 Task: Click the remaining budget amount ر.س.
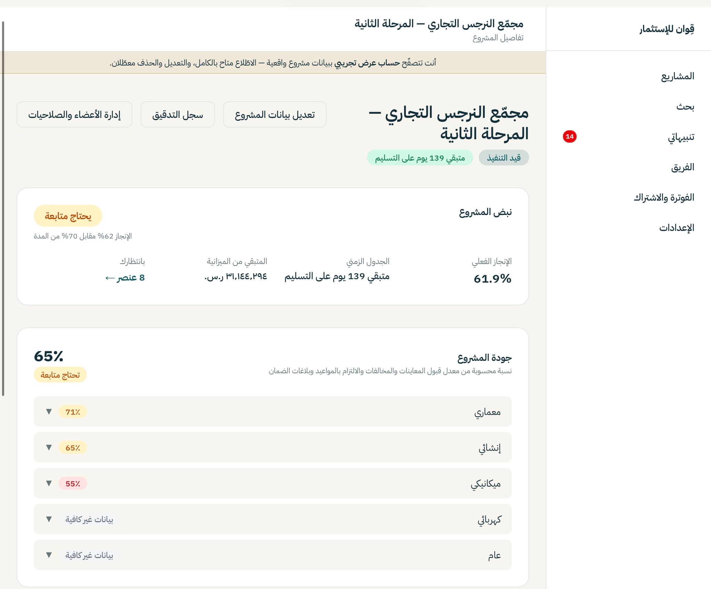236,276
